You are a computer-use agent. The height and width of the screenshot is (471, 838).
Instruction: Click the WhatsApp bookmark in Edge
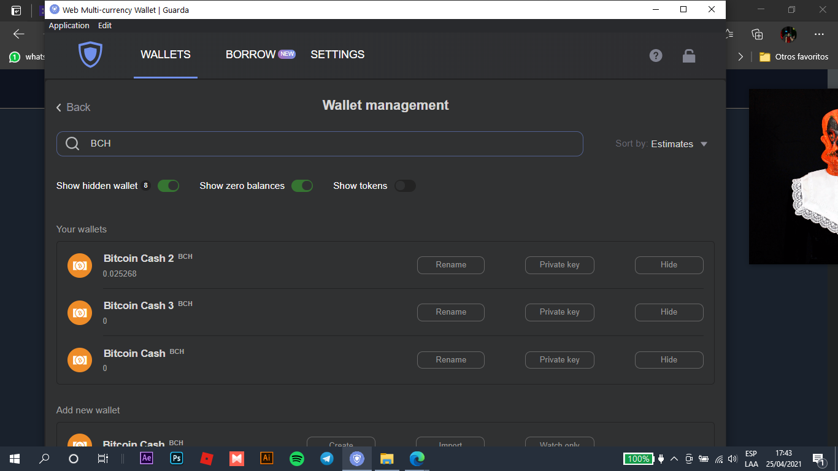click(x=27, y=57)
